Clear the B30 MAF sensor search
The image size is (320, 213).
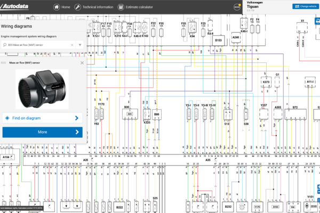[x=72, y=45]
